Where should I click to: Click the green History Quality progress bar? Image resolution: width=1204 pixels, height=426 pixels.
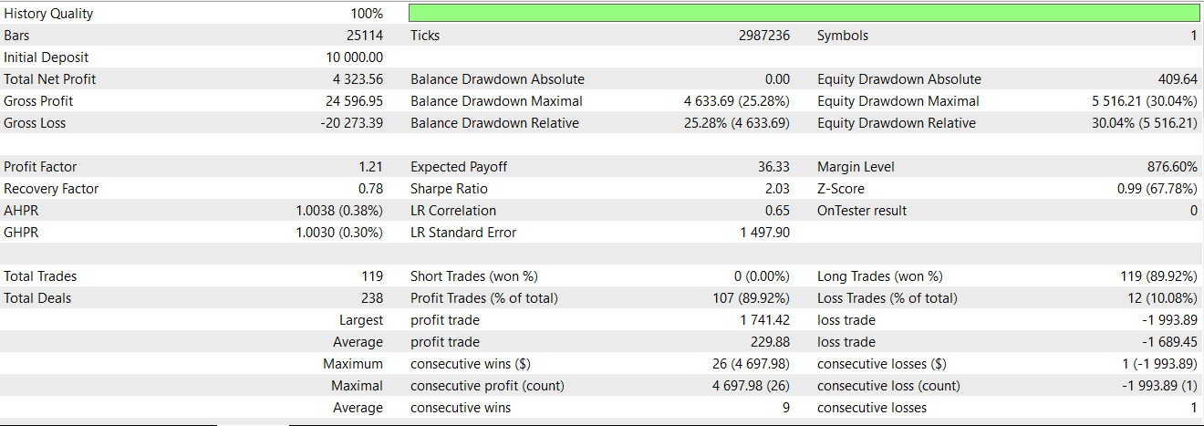[x=804, y=14]
